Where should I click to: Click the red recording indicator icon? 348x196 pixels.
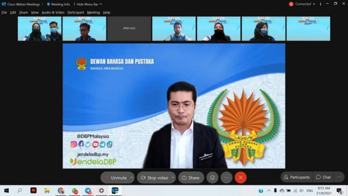(291, 4)
